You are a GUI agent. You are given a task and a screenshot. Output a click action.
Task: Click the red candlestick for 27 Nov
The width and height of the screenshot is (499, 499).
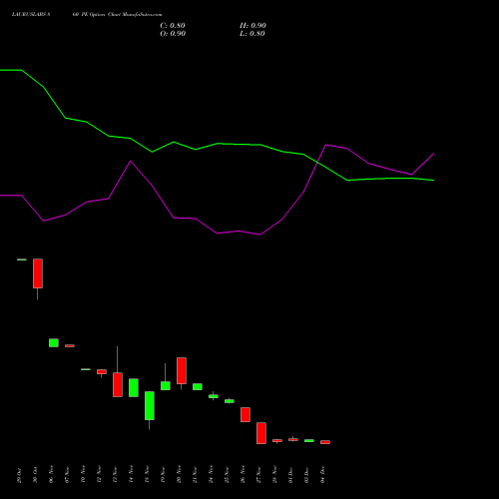pos(261,433)
